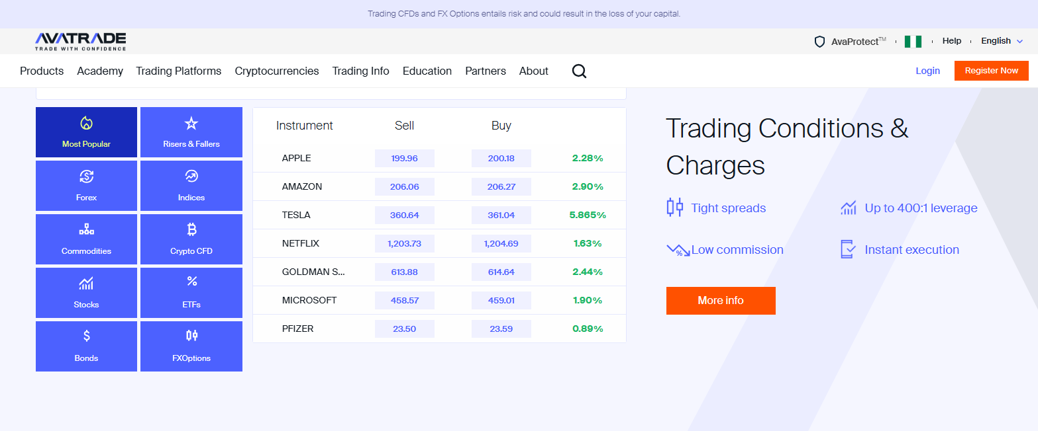Open the Help link

952,41
